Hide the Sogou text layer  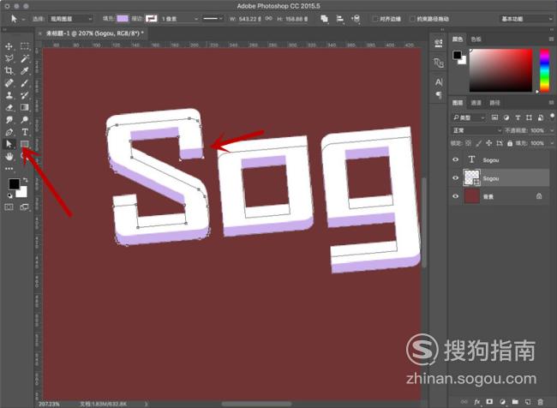click(455, 160)
